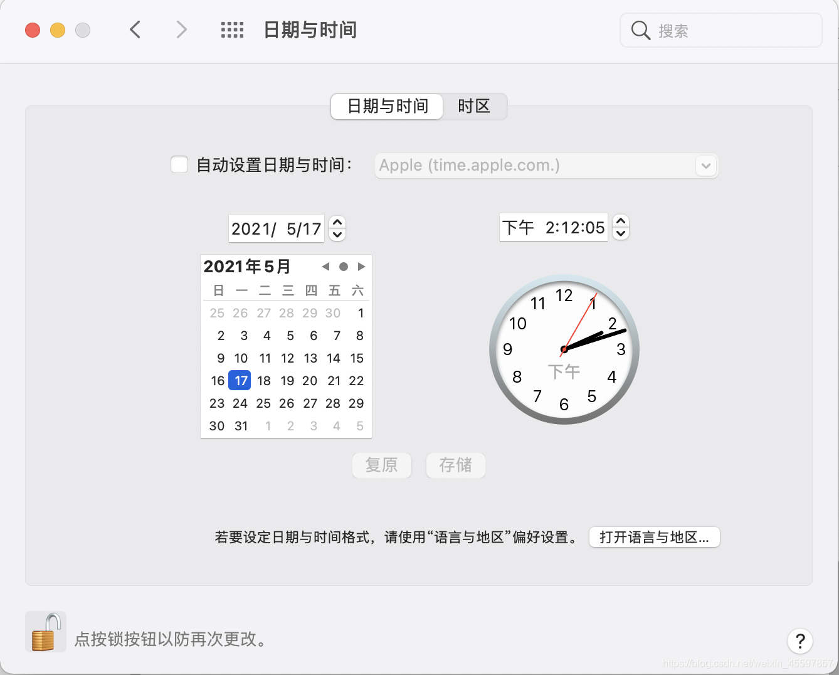Screen dimensions: 839x675
Task: Select May 27 in calendar
Action: (310, 403)
